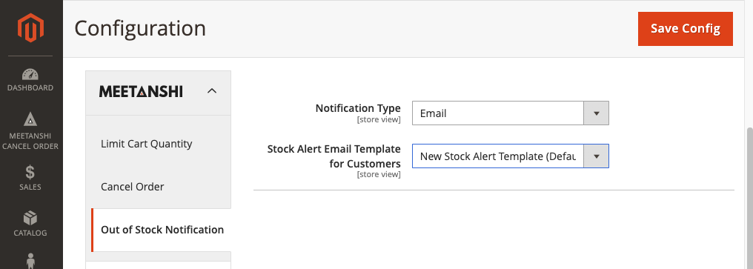The width and height of the screenshot is (753, 269).
Task: Open the Sales dollar icon
Action: click(30, 172)
